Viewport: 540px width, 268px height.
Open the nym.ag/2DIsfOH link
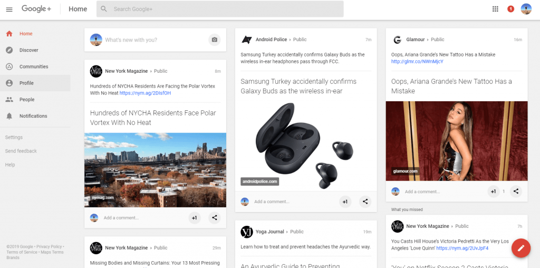click(x=145, y=93)
